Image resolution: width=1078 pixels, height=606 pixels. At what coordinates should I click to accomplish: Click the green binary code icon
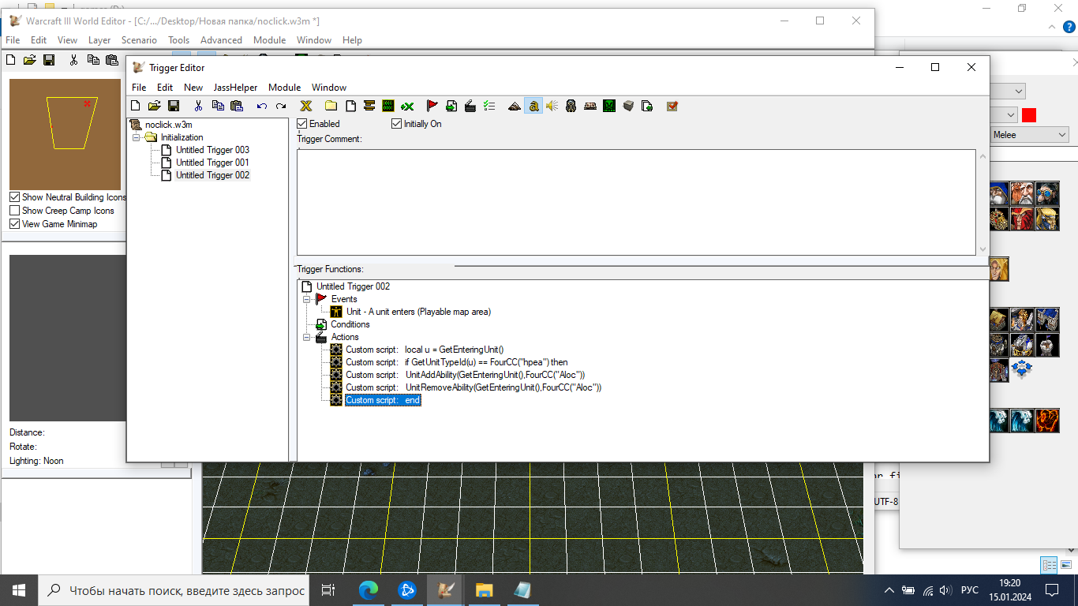click(387, 106)
